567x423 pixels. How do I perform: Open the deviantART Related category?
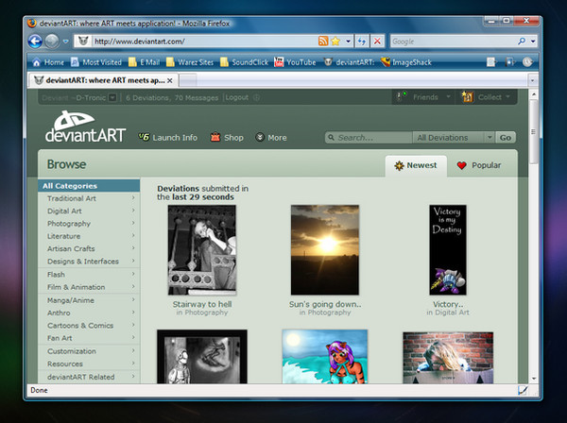click(x=80, y=377)
